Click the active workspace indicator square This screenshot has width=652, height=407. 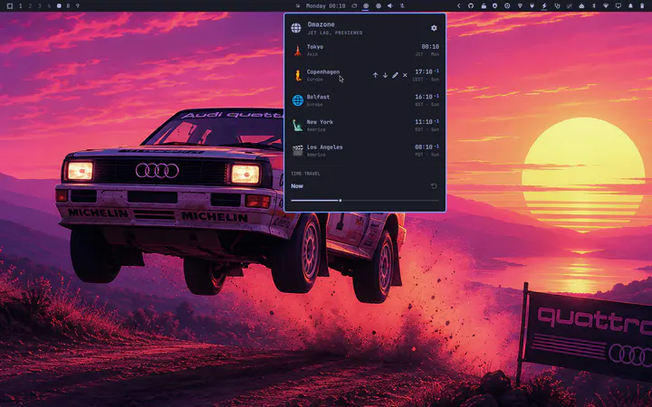(x=59, y=5)
